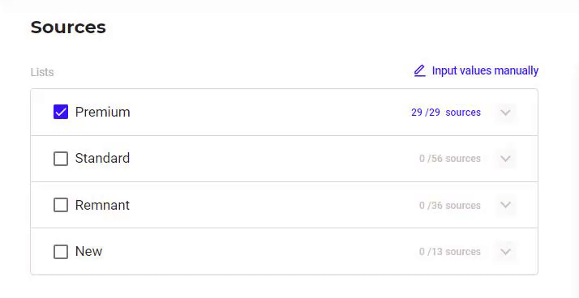Click the Standard list label
579x298 pixels.
click(x=103, y=158)
